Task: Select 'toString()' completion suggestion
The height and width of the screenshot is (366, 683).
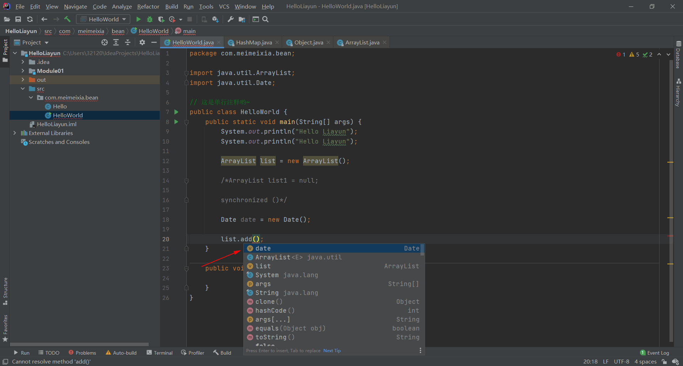Action: (x=333, y=337)
